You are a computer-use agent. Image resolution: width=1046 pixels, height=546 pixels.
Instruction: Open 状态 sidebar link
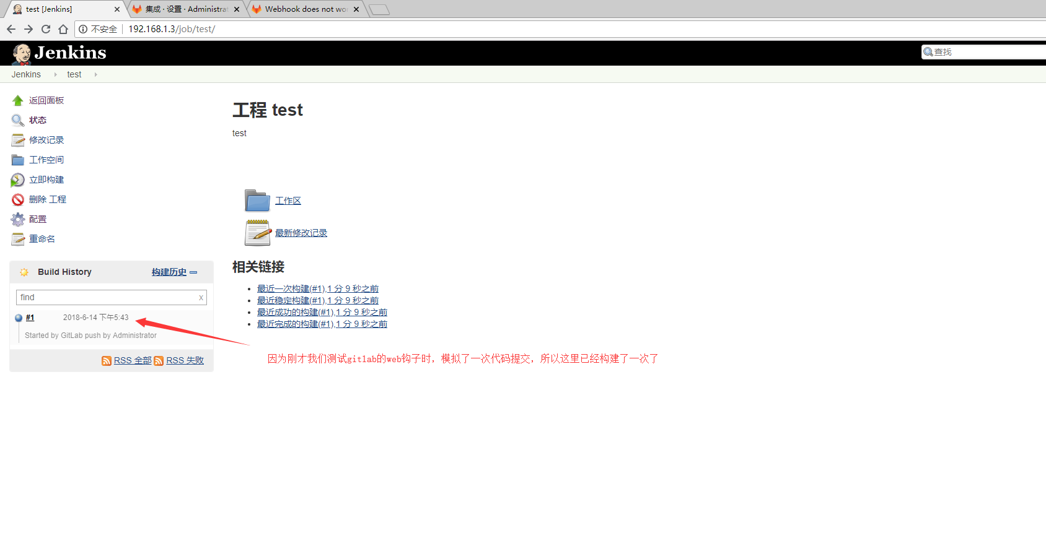coord(38,120)
